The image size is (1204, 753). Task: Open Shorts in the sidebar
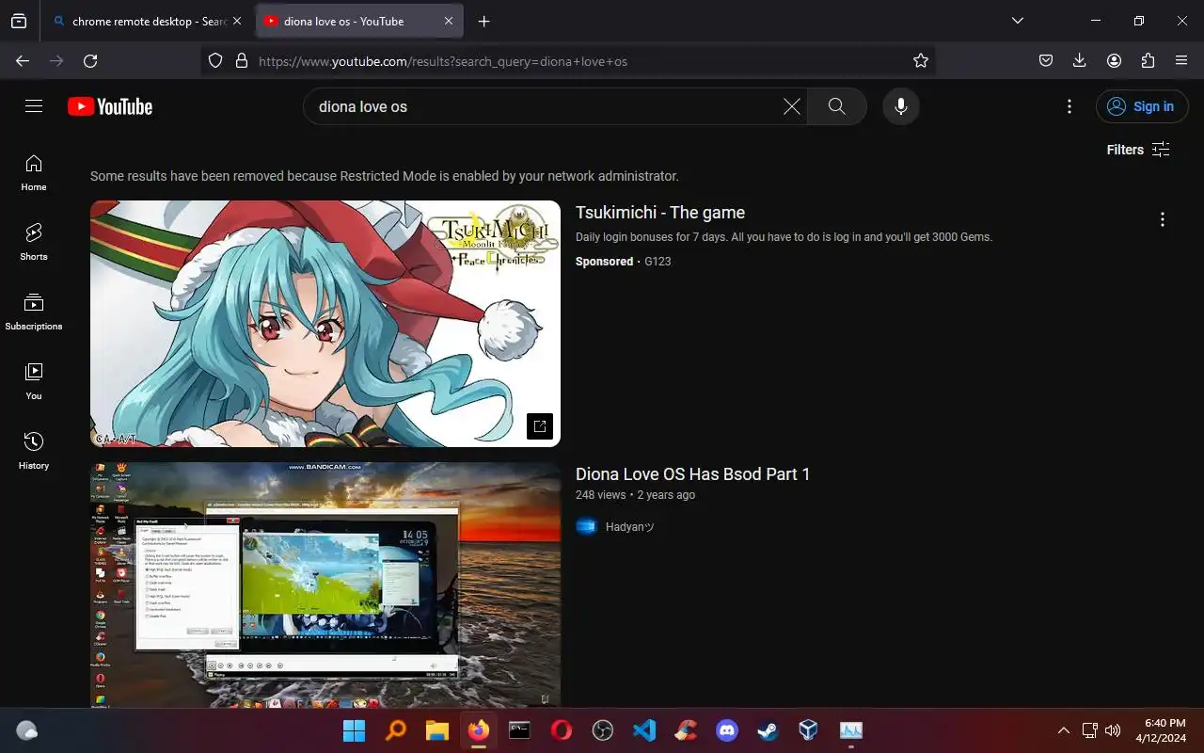34,243
